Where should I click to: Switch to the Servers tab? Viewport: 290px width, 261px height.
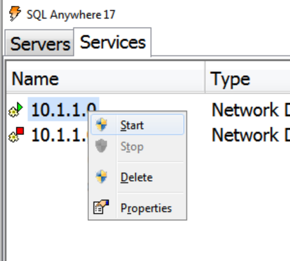[x=40, y=44]
